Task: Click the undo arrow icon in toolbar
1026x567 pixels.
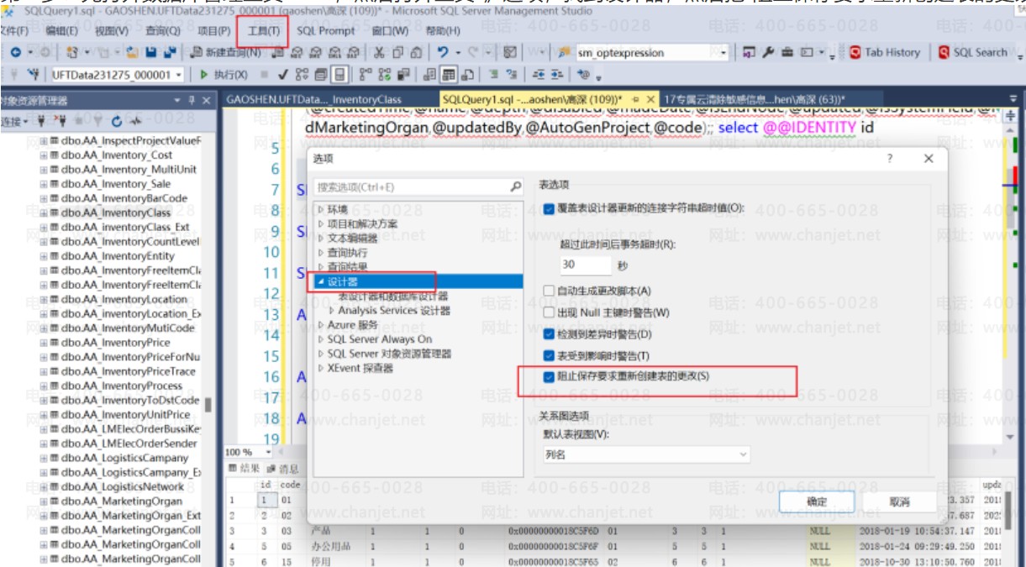Action: [x=441, y=52]
